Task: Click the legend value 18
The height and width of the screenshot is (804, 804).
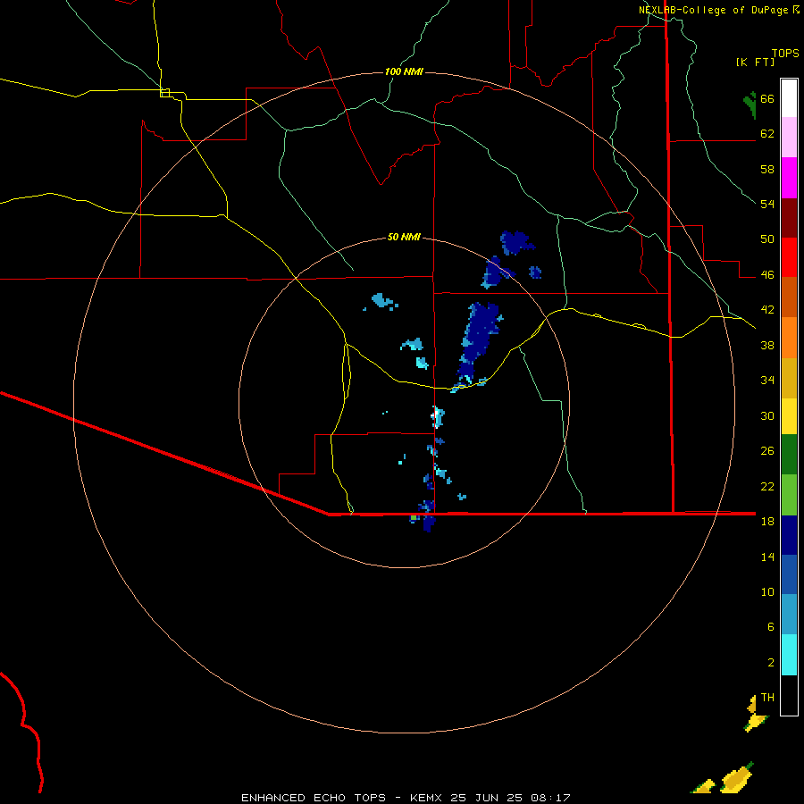Action: pyautogui.click(x=767, y=522)
